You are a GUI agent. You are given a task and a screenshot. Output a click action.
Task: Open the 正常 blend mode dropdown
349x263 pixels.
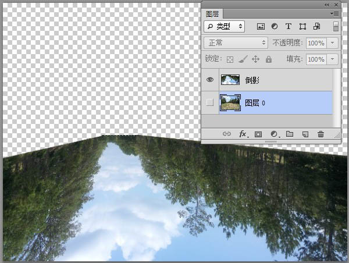[x=236, y=43]
